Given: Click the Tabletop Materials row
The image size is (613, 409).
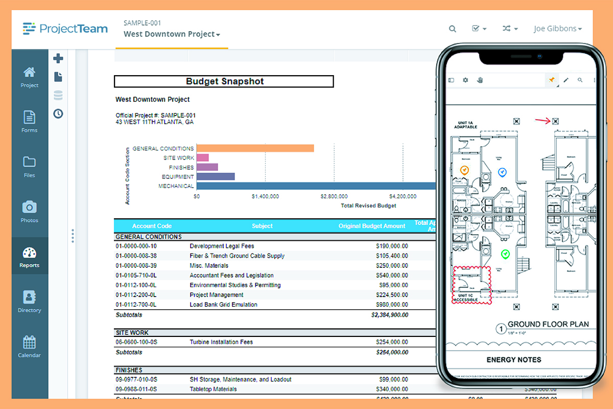Looking at the screenshot, I should pyautogui.click(x=276, y=389).
